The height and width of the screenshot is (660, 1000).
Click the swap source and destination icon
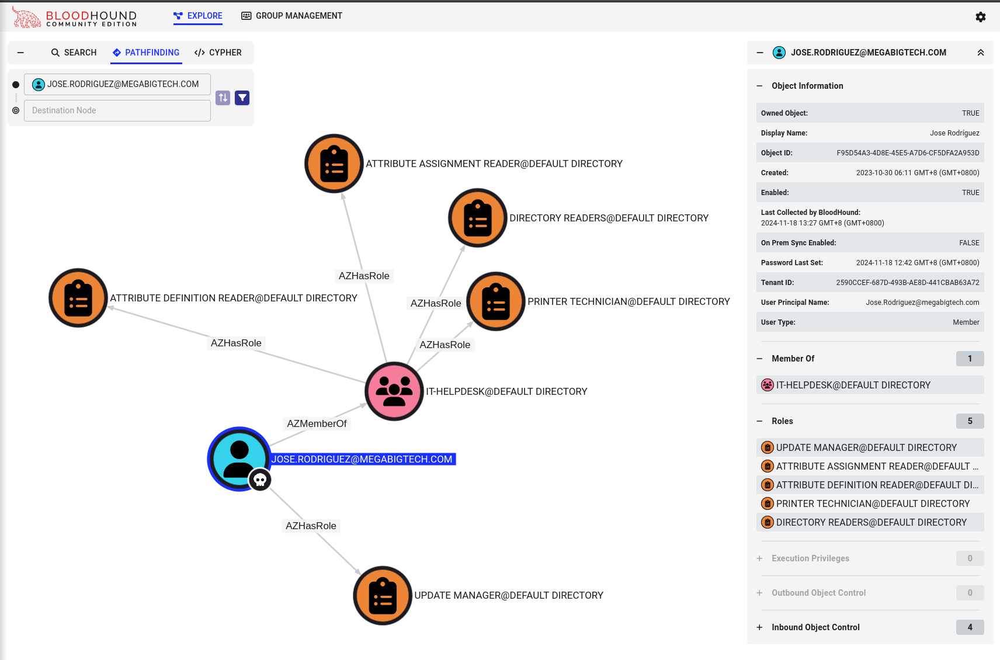point(223,98)
